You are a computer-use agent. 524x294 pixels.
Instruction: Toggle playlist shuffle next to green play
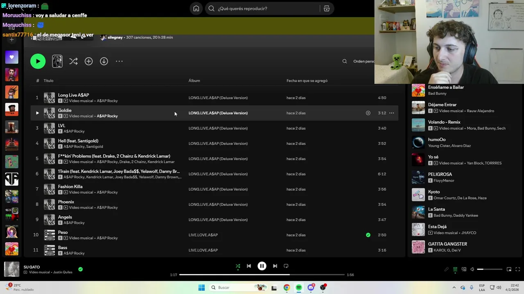pyautogui.click(x=73, y=61)
